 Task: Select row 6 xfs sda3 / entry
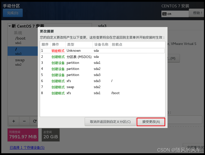point(102,81)
